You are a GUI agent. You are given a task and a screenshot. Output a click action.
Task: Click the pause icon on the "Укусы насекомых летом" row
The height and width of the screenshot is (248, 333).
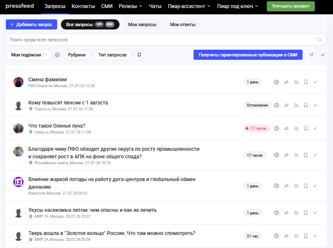pyautogui.click(x=276, y=213)
